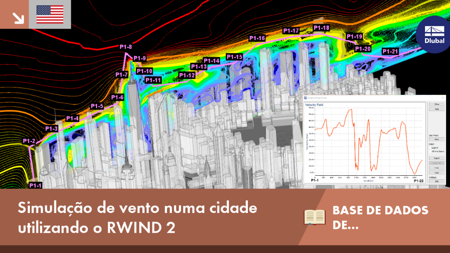Select the United States flag icon
Screen dimensions: 450x253
[50, 14]
